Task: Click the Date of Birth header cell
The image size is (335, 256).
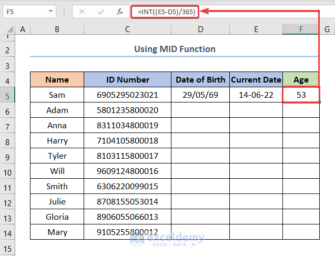Action: (x=200, y=80)
